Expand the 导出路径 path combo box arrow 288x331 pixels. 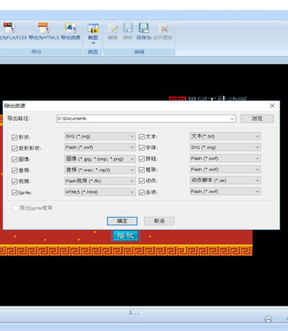click(x=232, y=119)
